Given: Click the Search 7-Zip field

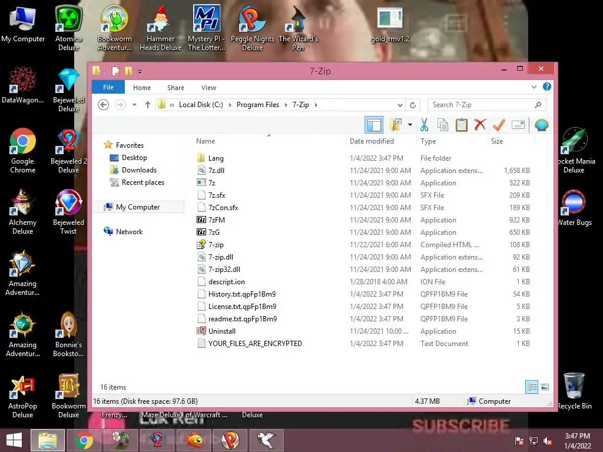Looking at the screenshot, I should click(486, 105).
